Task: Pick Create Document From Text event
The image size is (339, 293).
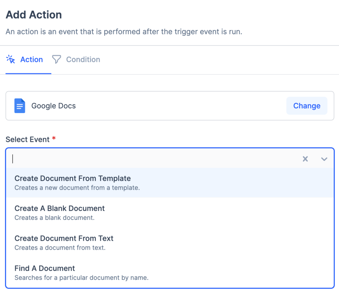Action: click(x=64, y=238)
